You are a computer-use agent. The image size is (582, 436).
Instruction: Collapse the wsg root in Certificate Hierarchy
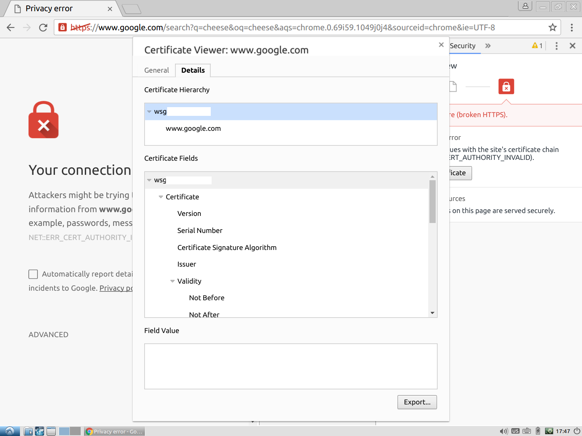[x=149, y=111]
